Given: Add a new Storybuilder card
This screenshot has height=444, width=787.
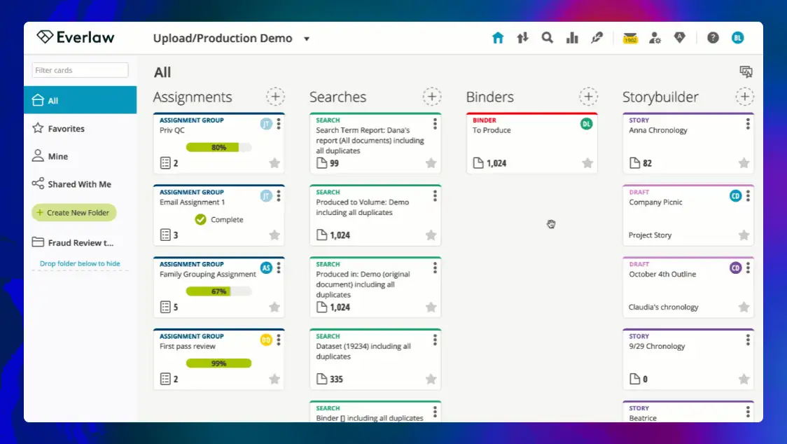Looking at the screenshot, I should pyautogui.click(x=745, y=97).
